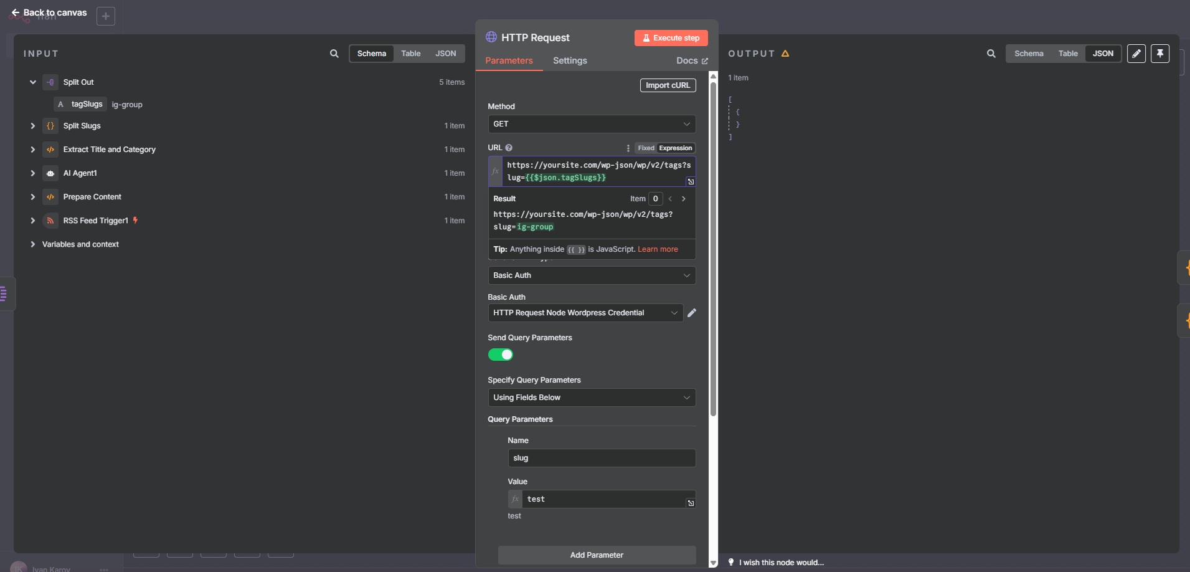Expand the Split Slugs node
The image size is (1190, 572).
click(x=33, y=126)
